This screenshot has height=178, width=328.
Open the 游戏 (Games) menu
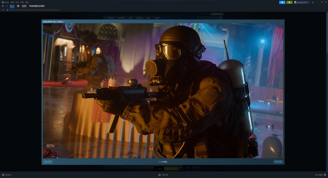coord(22,2)
